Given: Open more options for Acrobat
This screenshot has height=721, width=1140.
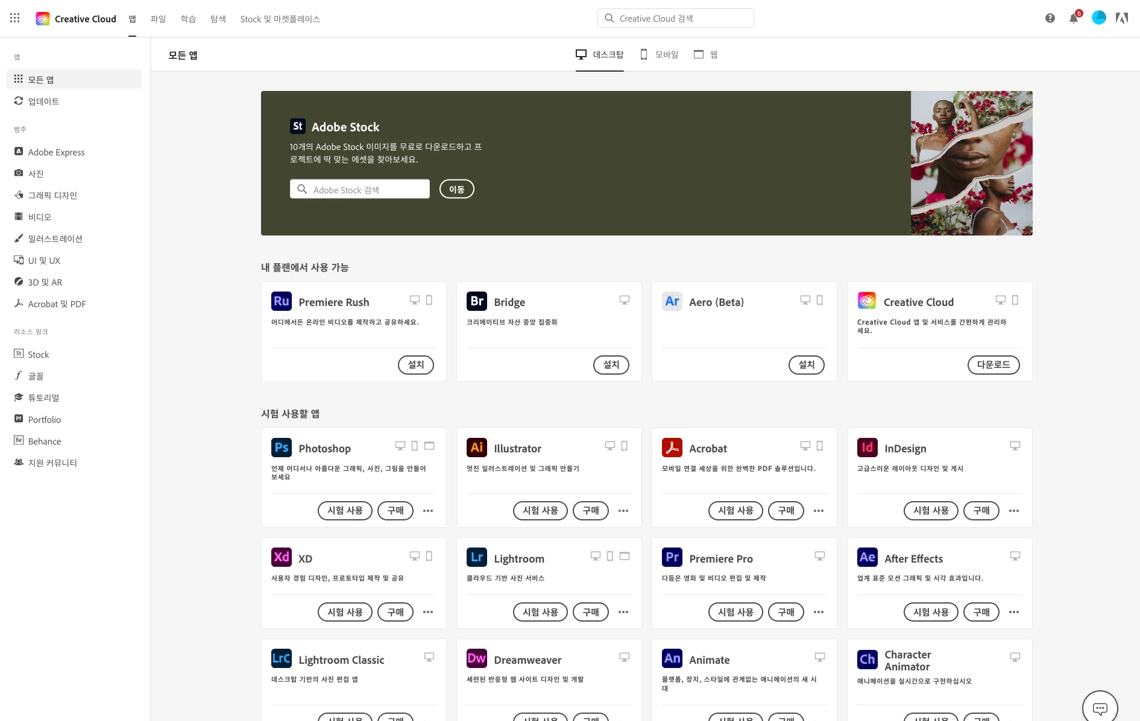Looking at the screenshot, I should 819,511.
